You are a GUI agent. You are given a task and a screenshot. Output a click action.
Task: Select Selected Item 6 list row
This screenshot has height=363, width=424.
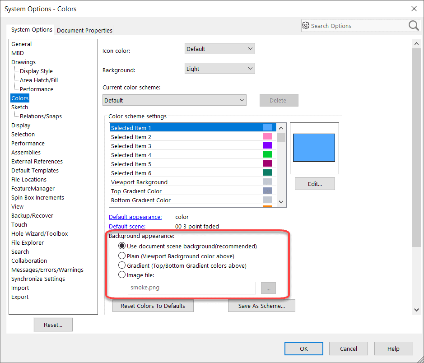pos(193,173)
